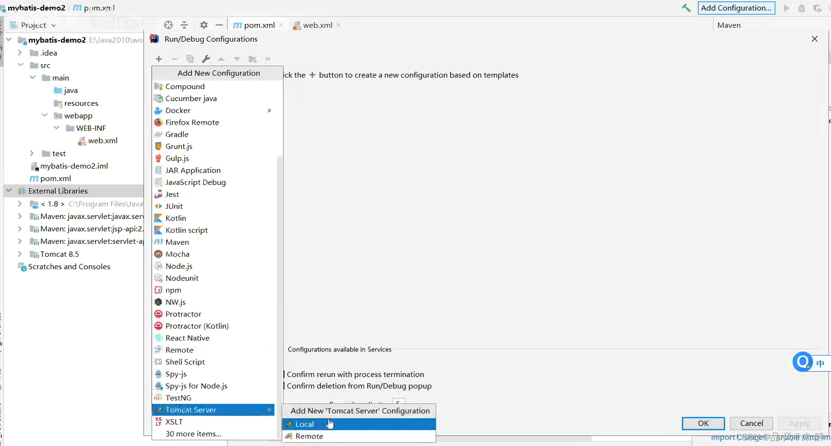
Task: Click the more chevrons icon in dialog toolbar
Action: click(x=268, y=59)
